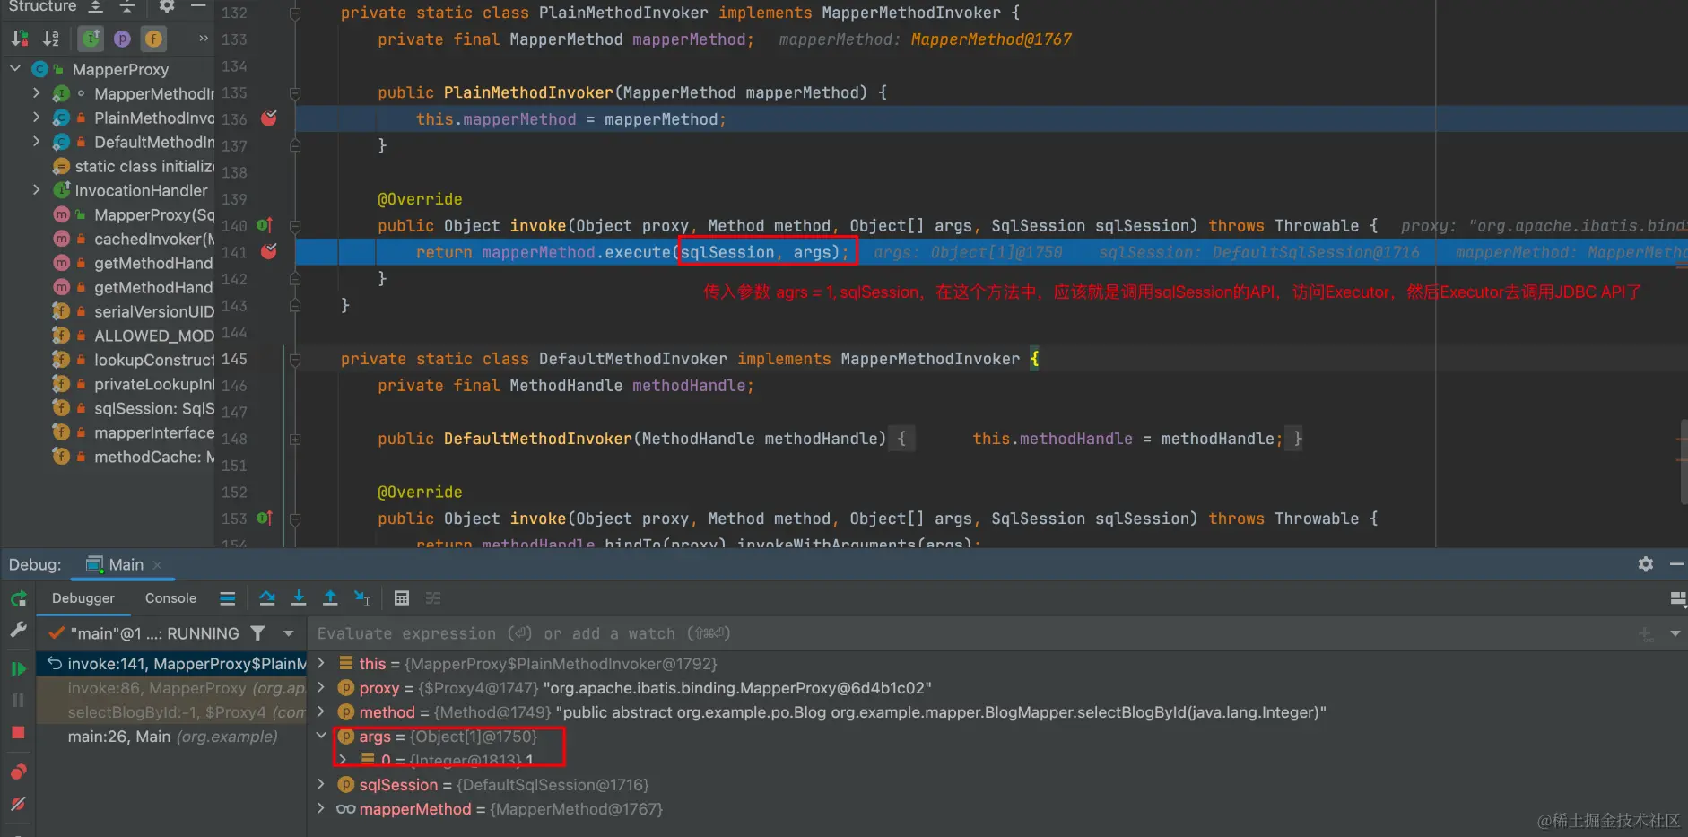This screenshot has height=837, width=1688.
Task: Toggle Show Fields orange f button
Action: 154,39
